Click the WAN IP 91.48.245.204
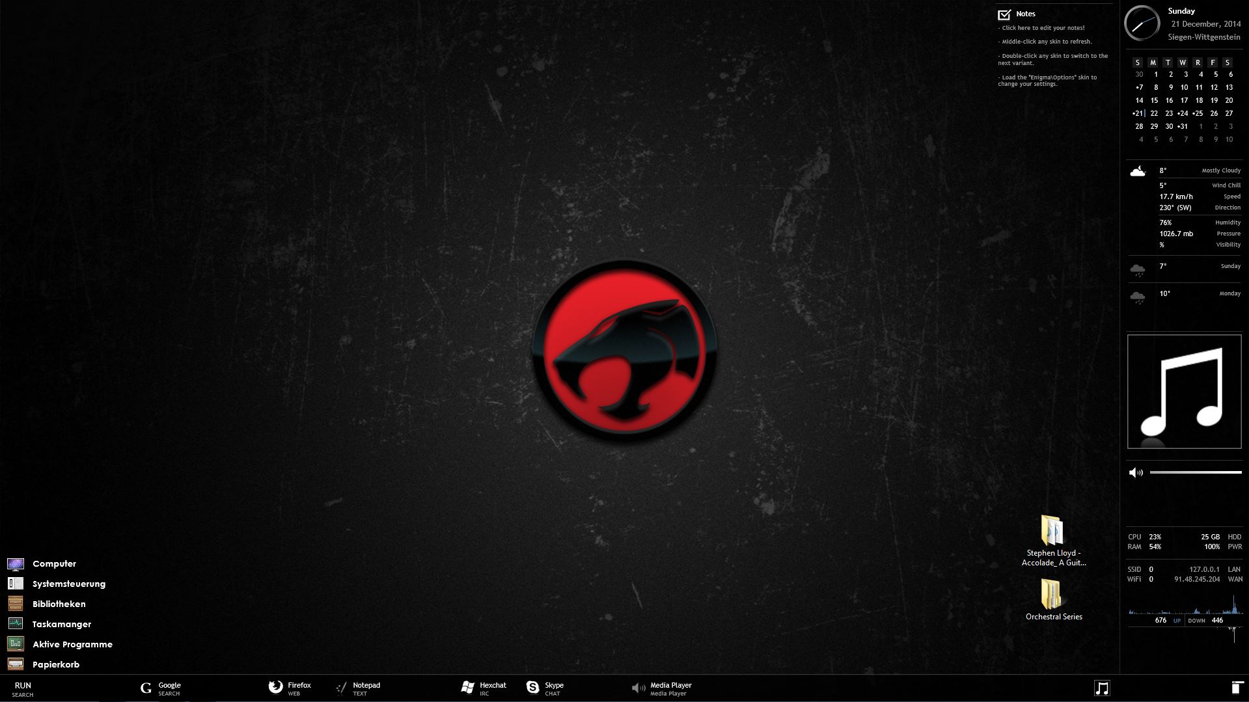 point(1197,579)
